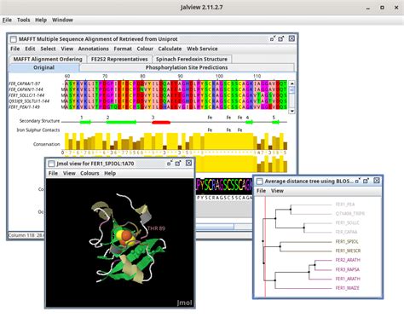Iconify the Jmol view internal window

[x=170, y=164]
